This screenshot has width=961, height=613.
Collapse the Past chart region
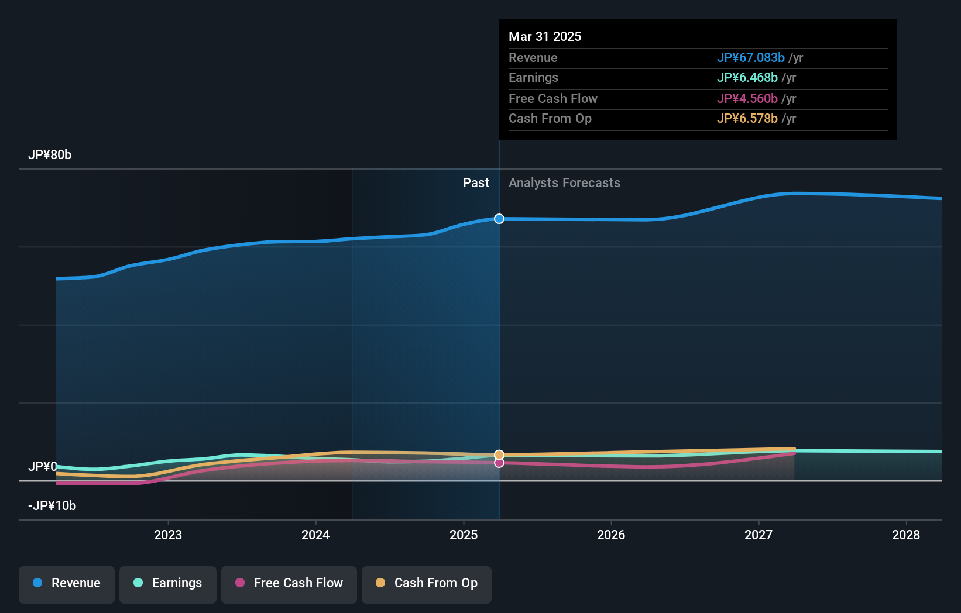click(x=475, y=182)
